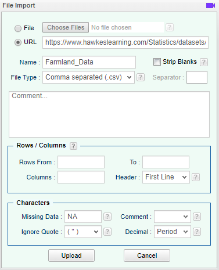Click help icon beside Decimal dropdown

click(x=197, y=232)
